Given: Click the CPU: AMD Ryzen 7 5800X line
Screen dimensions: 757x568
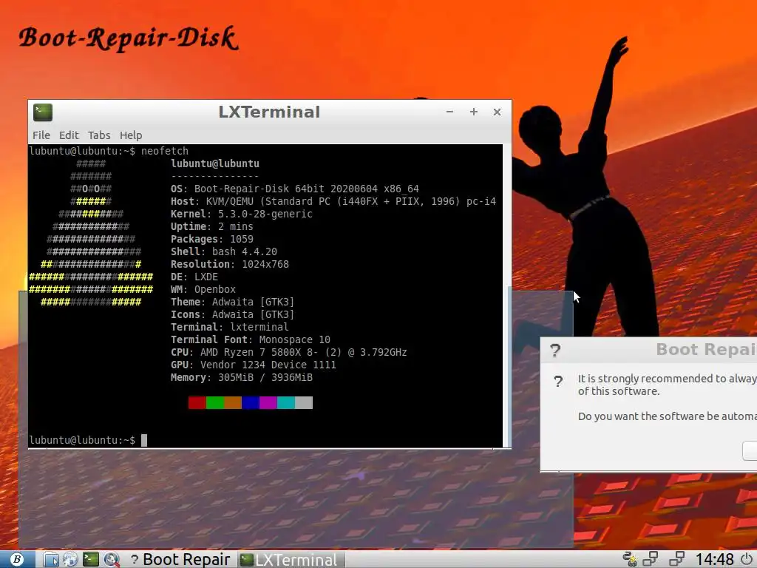Looking at the screenshot, I should 289,352.
